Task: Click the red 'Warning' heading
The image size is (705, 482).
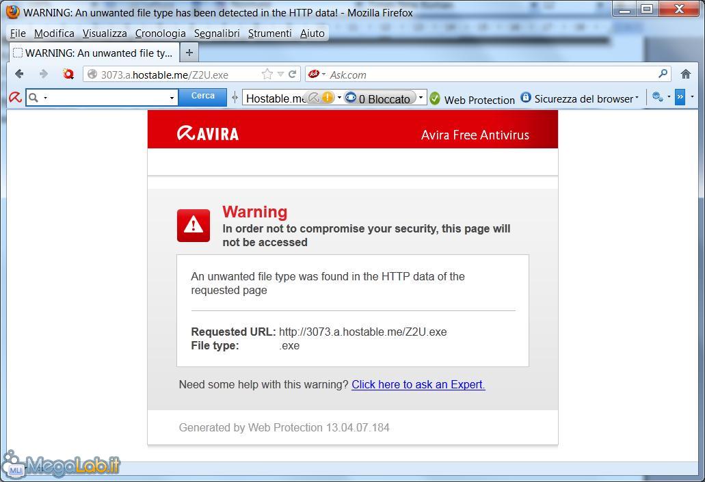Action: (x=255, y=211)
